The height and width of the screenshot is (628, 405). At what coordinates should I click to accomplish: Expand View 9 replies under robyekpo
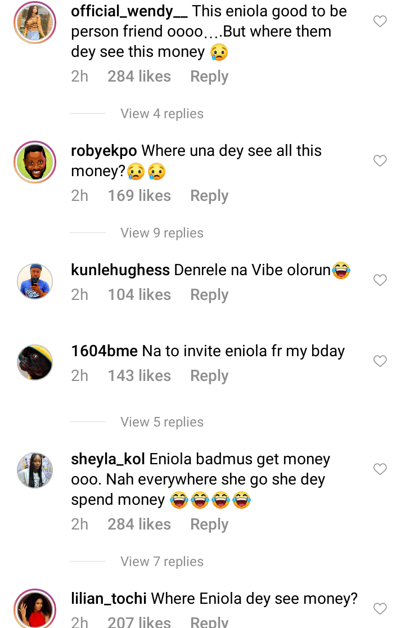click(x=161, y=233)
